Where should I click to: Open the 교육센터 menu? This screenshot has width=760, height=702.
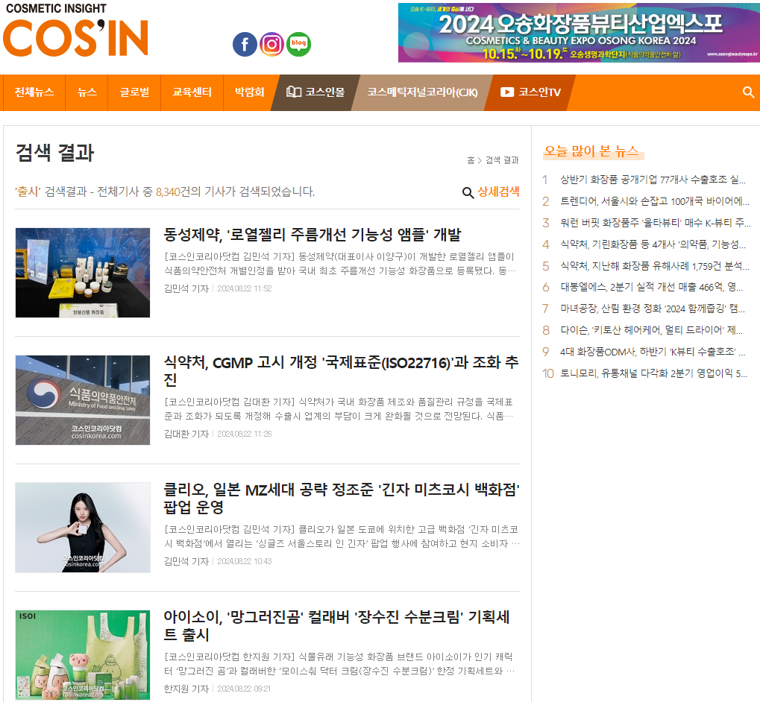pyautogui.click(x=192, y=92)
